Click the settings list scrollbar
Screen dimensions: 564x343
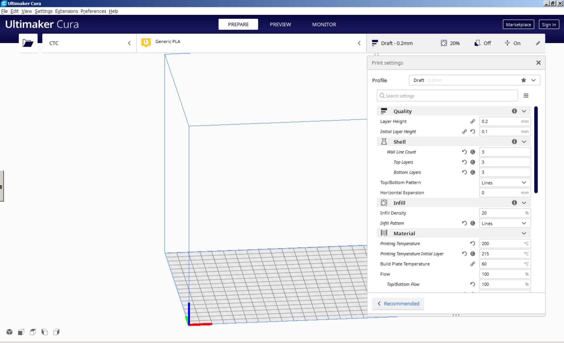[x=536, y=150]
